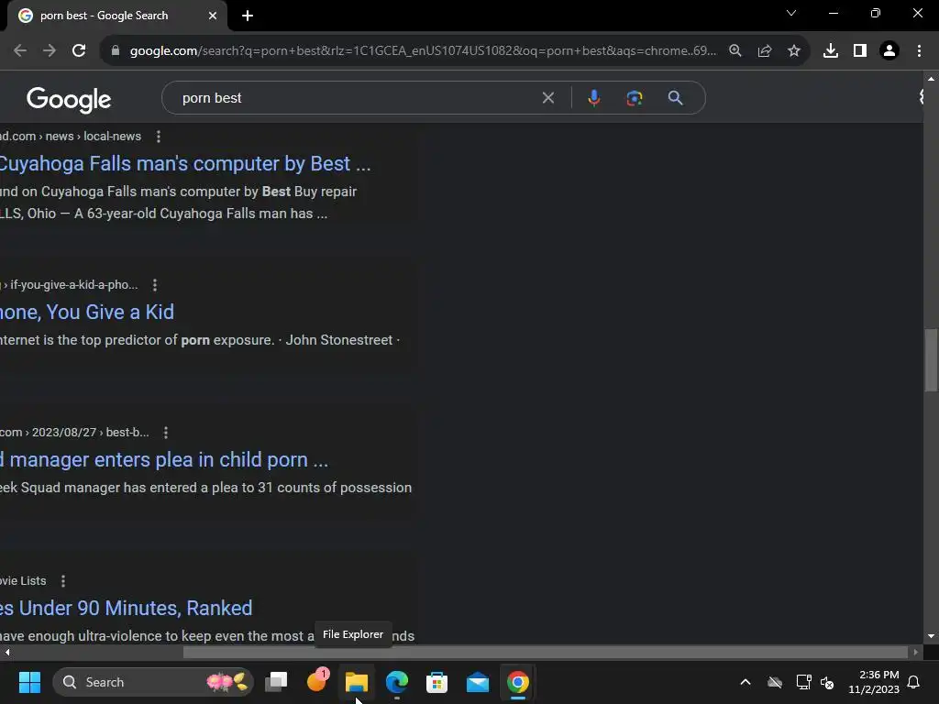Click the vertical scrollbar thumb

pos(931,359)
